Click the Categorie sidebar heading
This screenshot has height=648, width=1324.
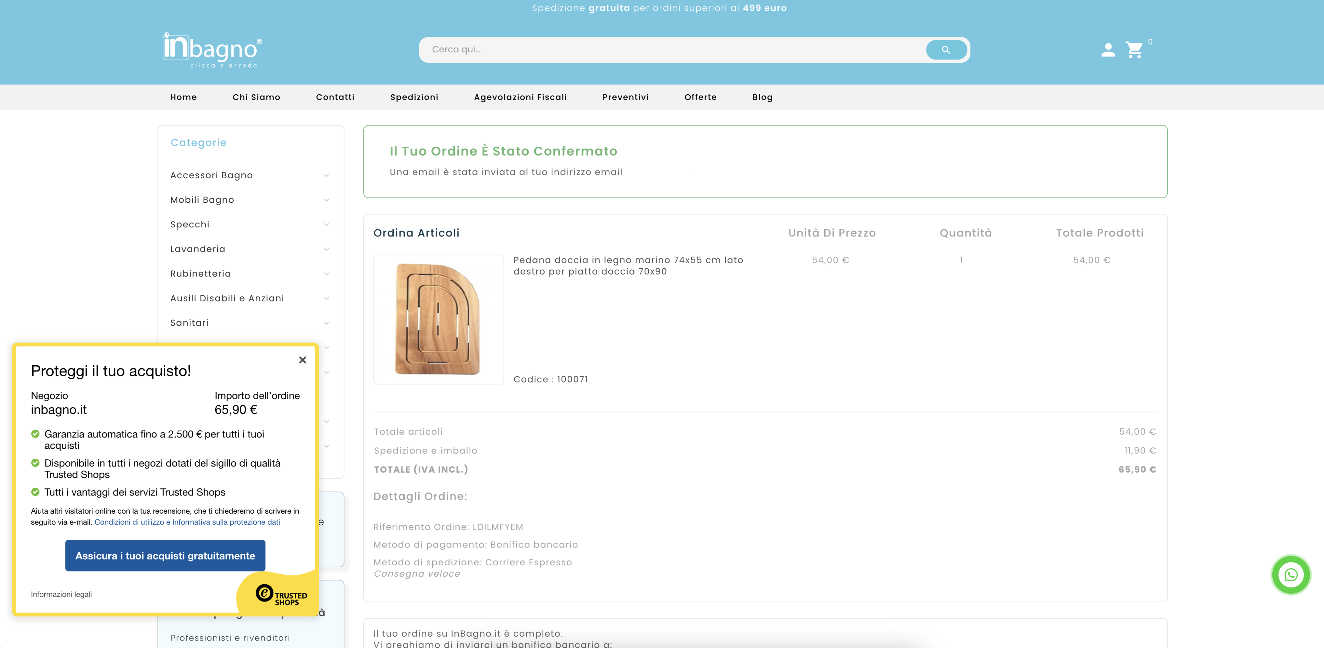point(198,143)
